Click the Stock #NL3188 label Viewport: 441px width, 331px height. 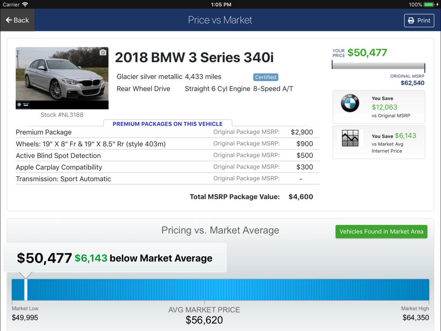62,115
